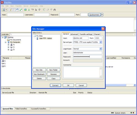Select the server icon beside User FTP - Admin
The height and width of the screenshot is (115, 137).
click(x=37, y=38)
